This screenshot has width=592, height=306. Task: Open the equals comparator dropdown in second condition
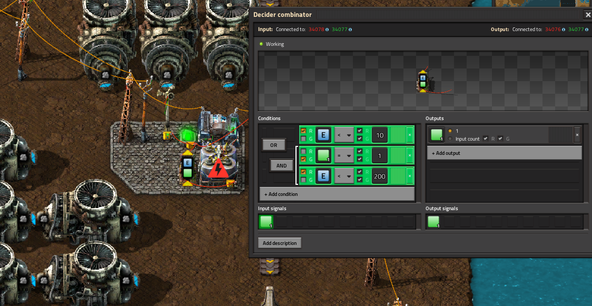point(344,155)
